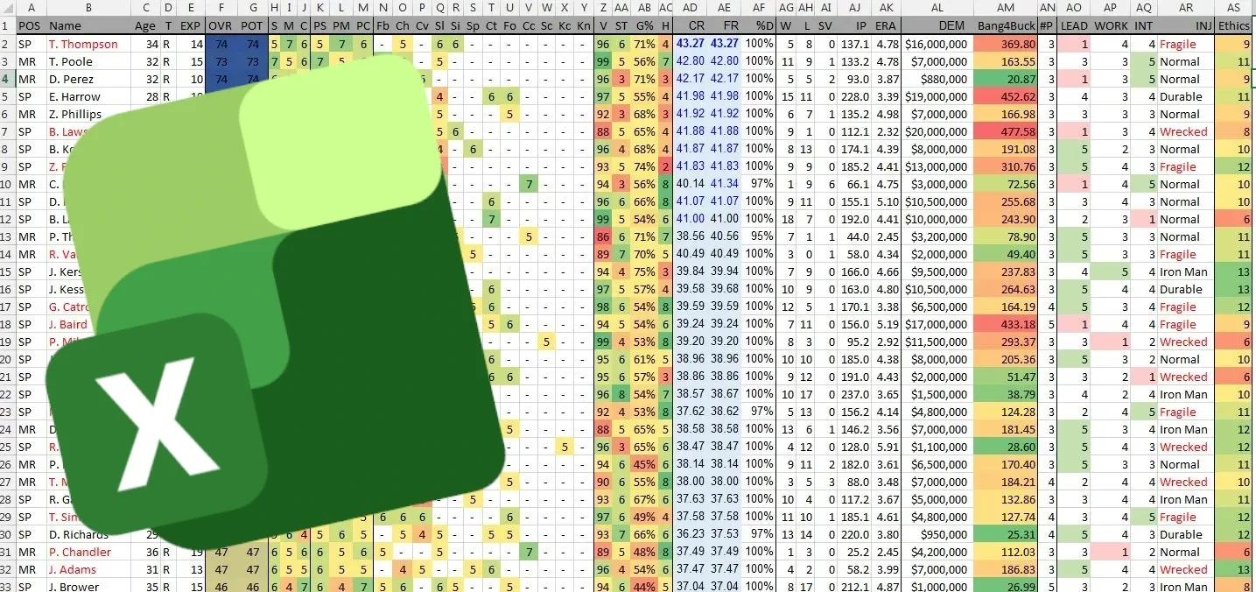Select the 433.18 Bang4Buck cell

tap(1005, 324)
